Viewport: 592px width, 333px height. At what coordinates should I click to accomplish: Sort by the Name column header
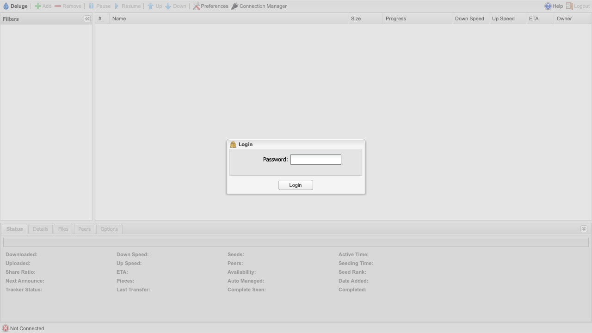tap(228, 18)
